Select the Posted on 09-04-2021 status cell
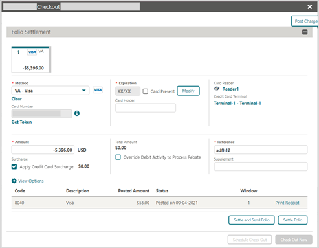The height and width of the screenshot is (248, 319). (177, 203)
